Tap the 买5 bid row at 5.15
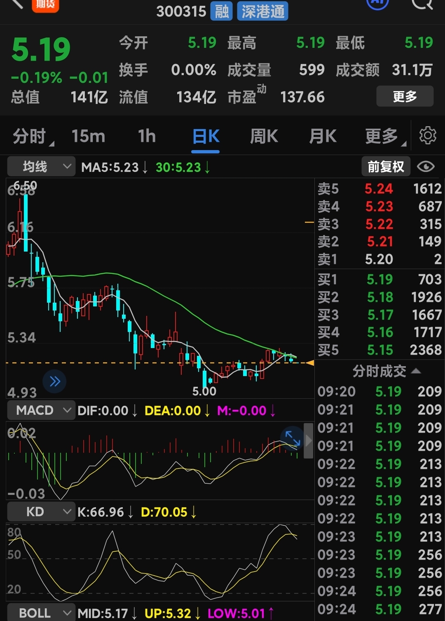 point(379,350)
